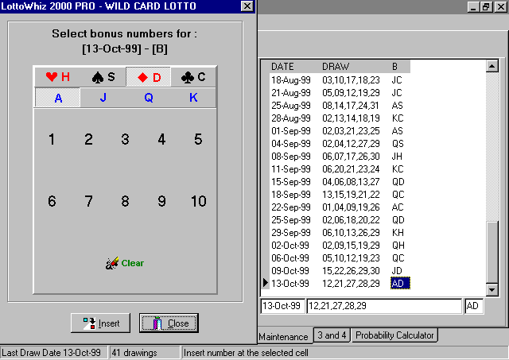Choose the King card rank
509x360 pixels.
(193, 98)
